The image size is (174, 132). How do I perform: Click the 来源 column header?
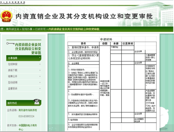pyautogui.click(x=116, y=43)
